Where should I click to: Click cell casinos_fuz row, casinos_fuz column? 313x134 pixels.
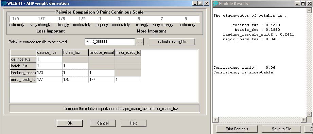(49, 60)
